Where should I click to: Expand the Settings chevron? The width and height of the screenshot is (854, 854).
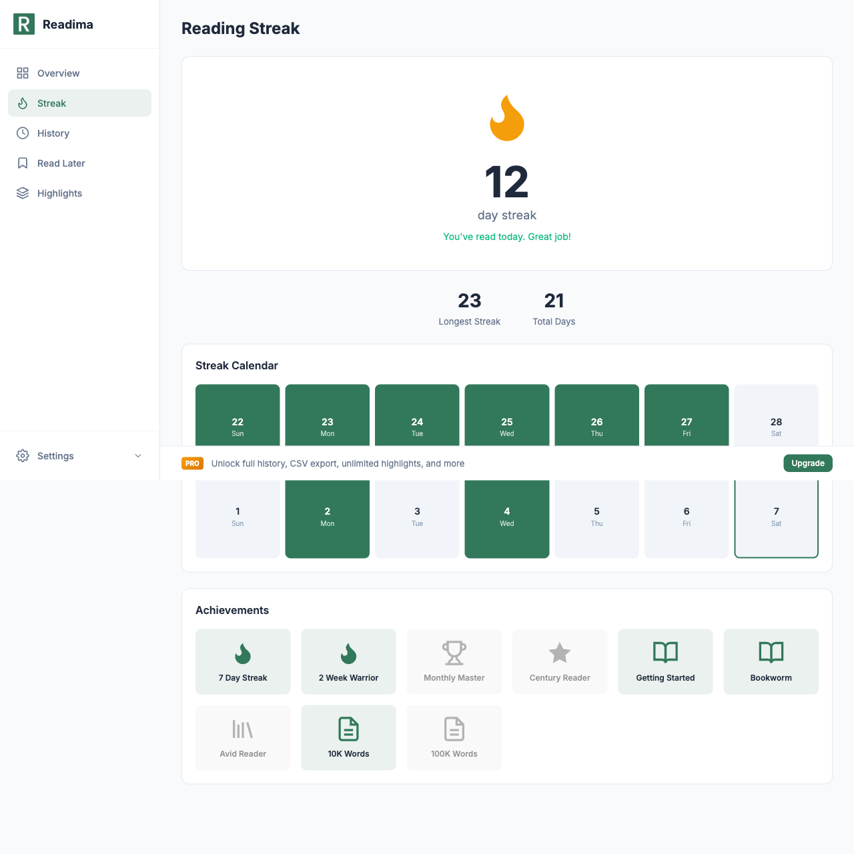tap(138, 456)
